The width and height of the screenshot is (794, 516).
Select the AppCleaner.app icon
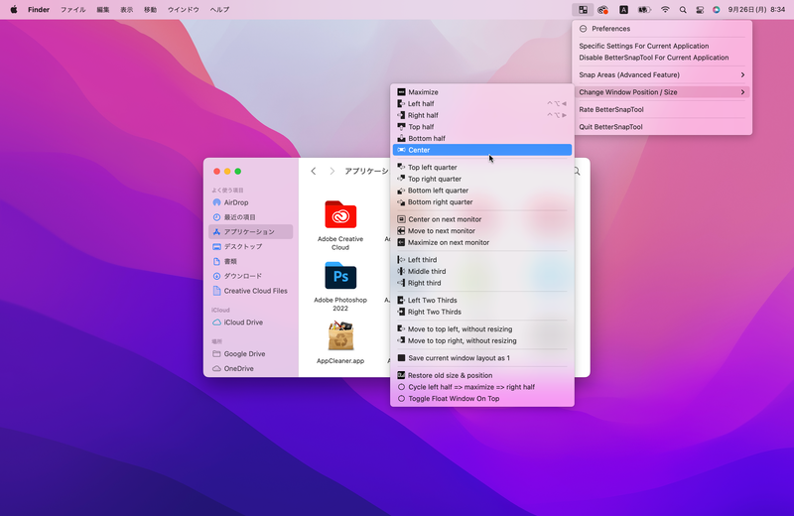(340, 336)
